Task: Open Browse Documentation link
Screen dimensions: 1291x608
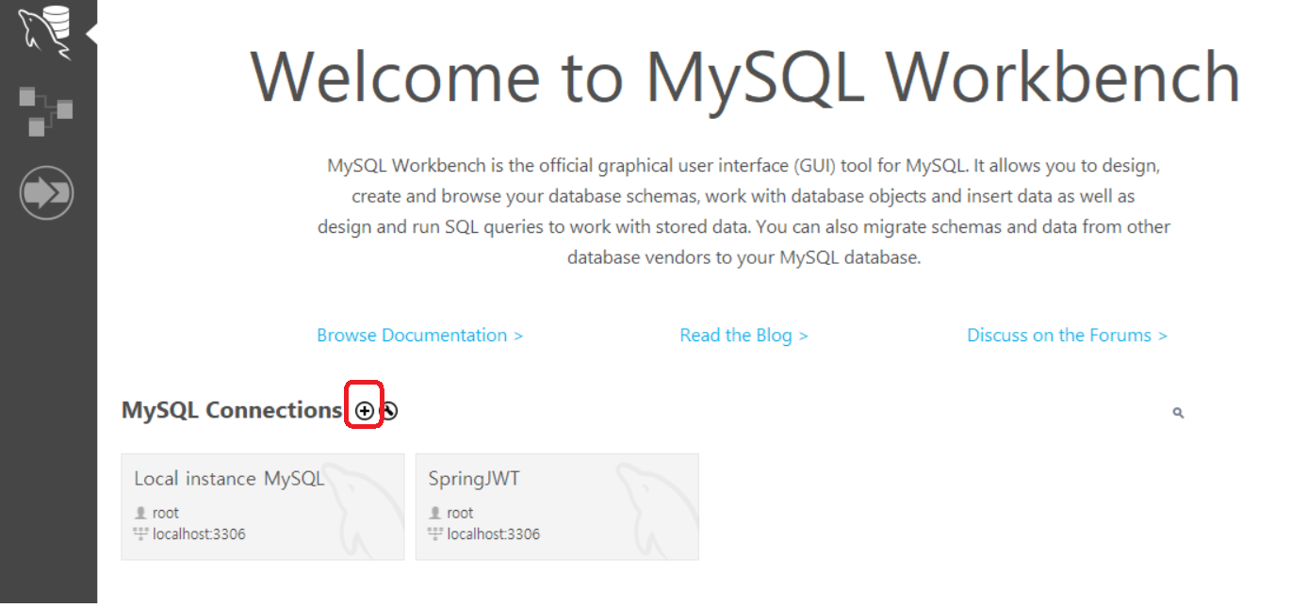Action: pyautogui.click(x=419, y=336)
